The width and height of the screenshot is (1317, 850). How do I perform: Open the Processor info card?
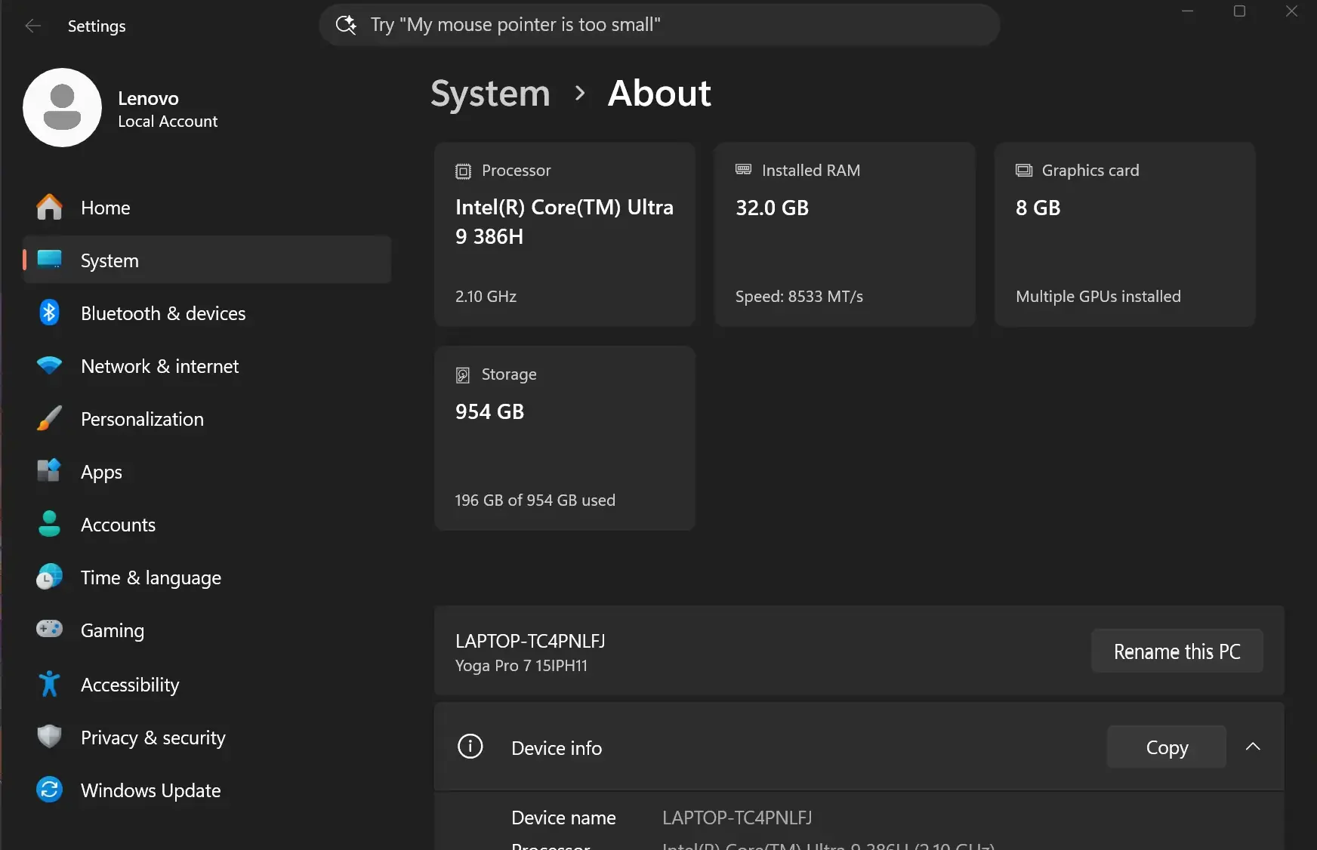pos(565,235)
